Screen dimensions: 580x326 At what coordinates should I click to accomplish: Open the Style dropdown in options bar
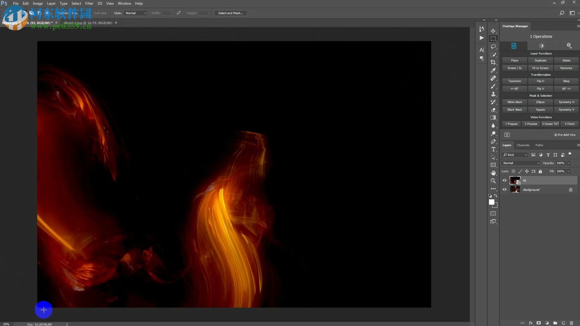click(136, 13)
